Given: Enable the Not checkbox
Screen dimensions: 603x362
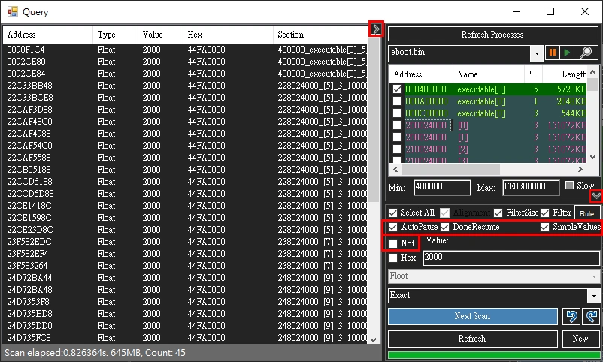Looking at the screenshot, I should click(x=392, y=243).
